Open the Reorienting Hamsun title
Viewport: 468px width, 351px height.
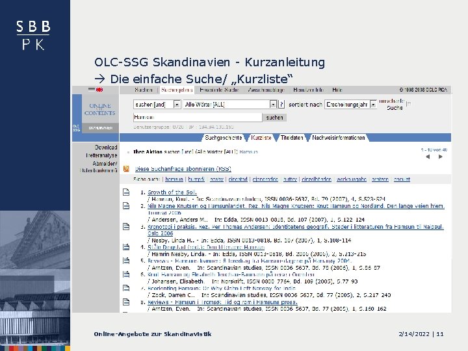(x=222, y=289)
